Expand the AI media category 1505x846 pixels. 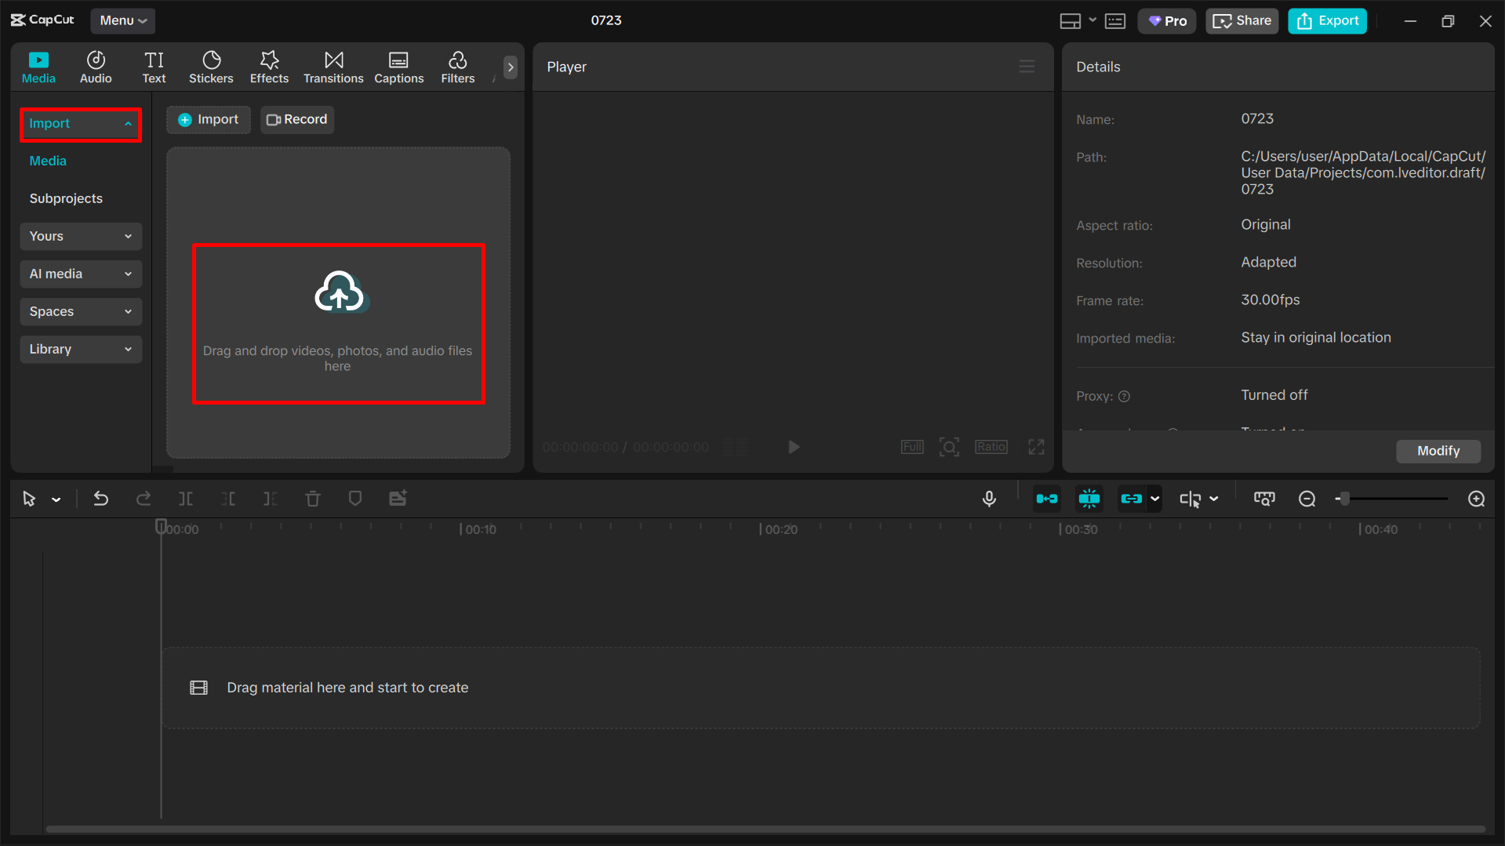coord(80,274)
